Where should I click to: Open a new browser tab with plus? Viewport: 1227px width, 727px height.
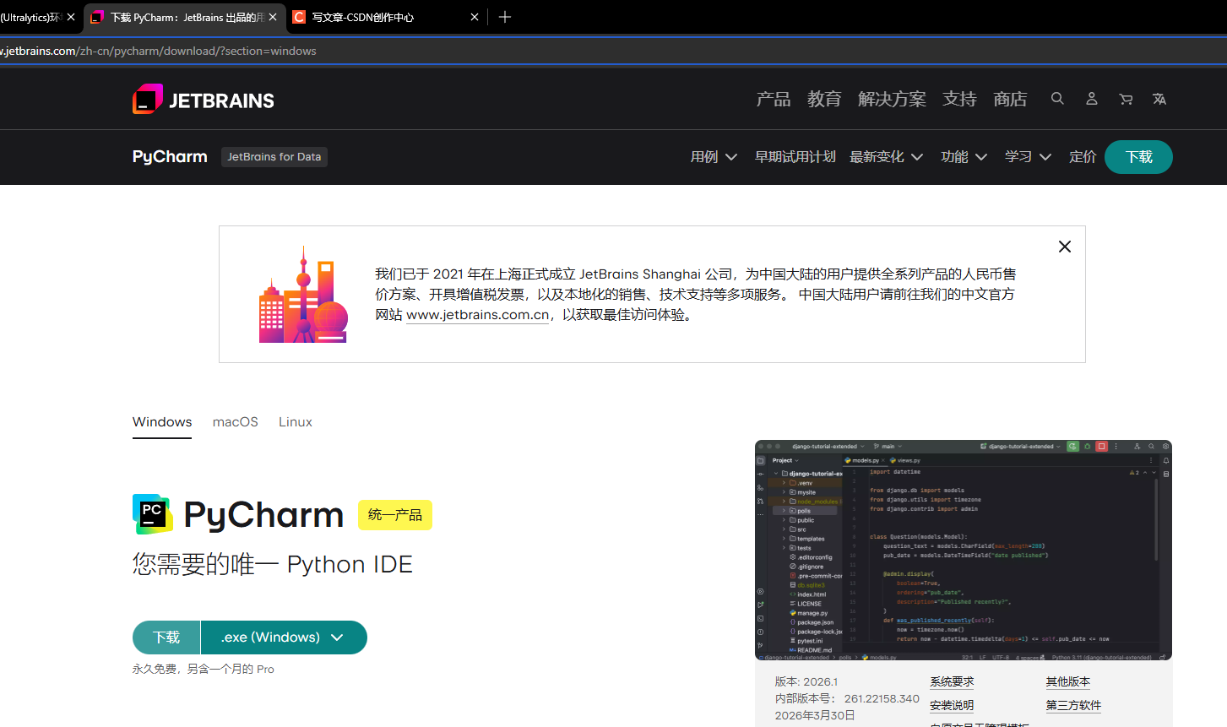pos(505,17)
